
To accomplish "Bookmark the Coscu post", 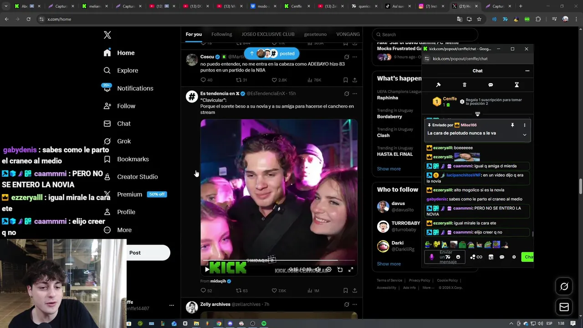I will [x=345, y=80].
